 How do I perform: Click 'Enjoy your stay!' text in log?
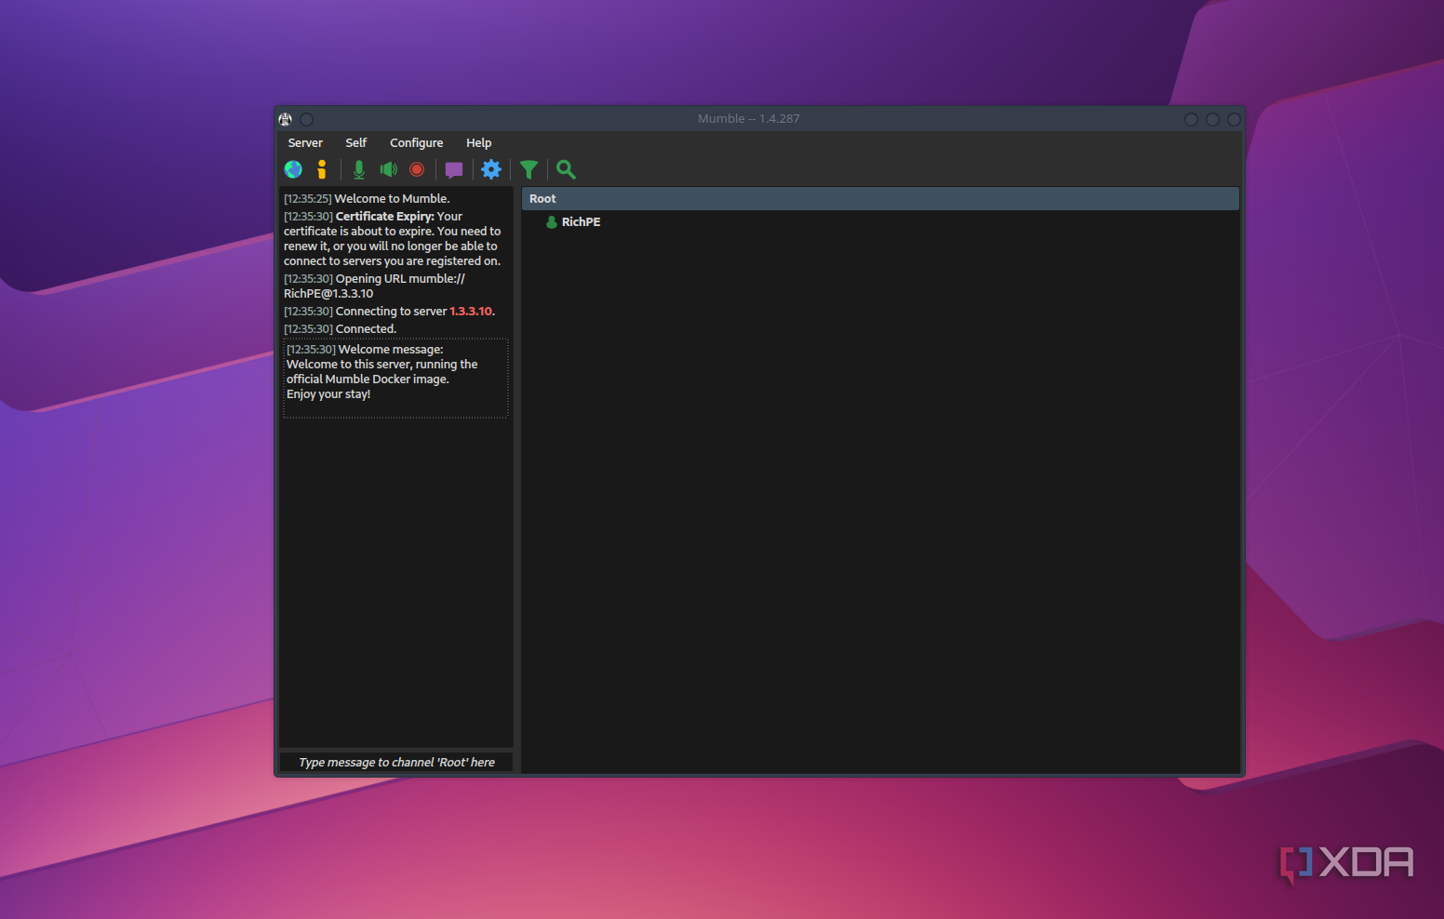(x=328, y=394)
